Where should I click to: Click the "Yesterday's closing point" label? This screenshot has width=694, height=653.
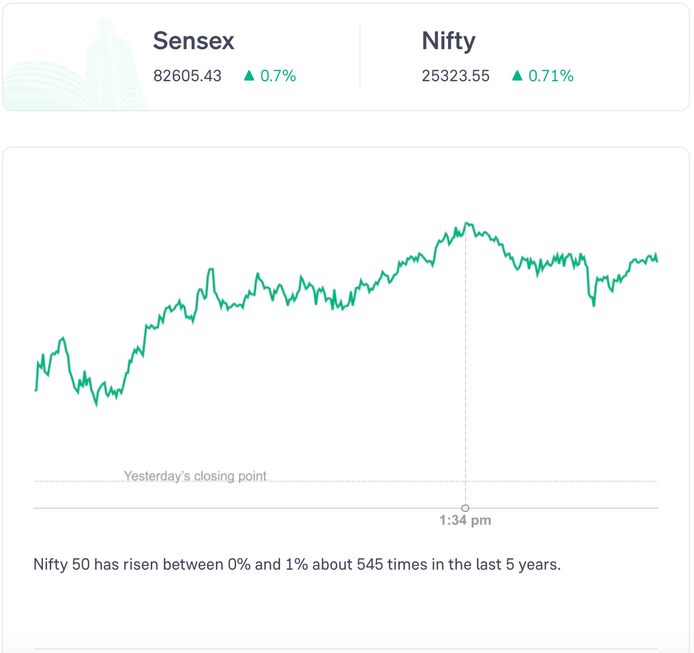point(195,476)
